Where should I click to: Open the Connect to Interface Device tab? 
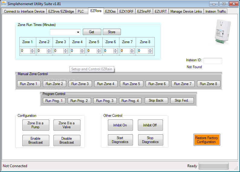pos(24,11)
